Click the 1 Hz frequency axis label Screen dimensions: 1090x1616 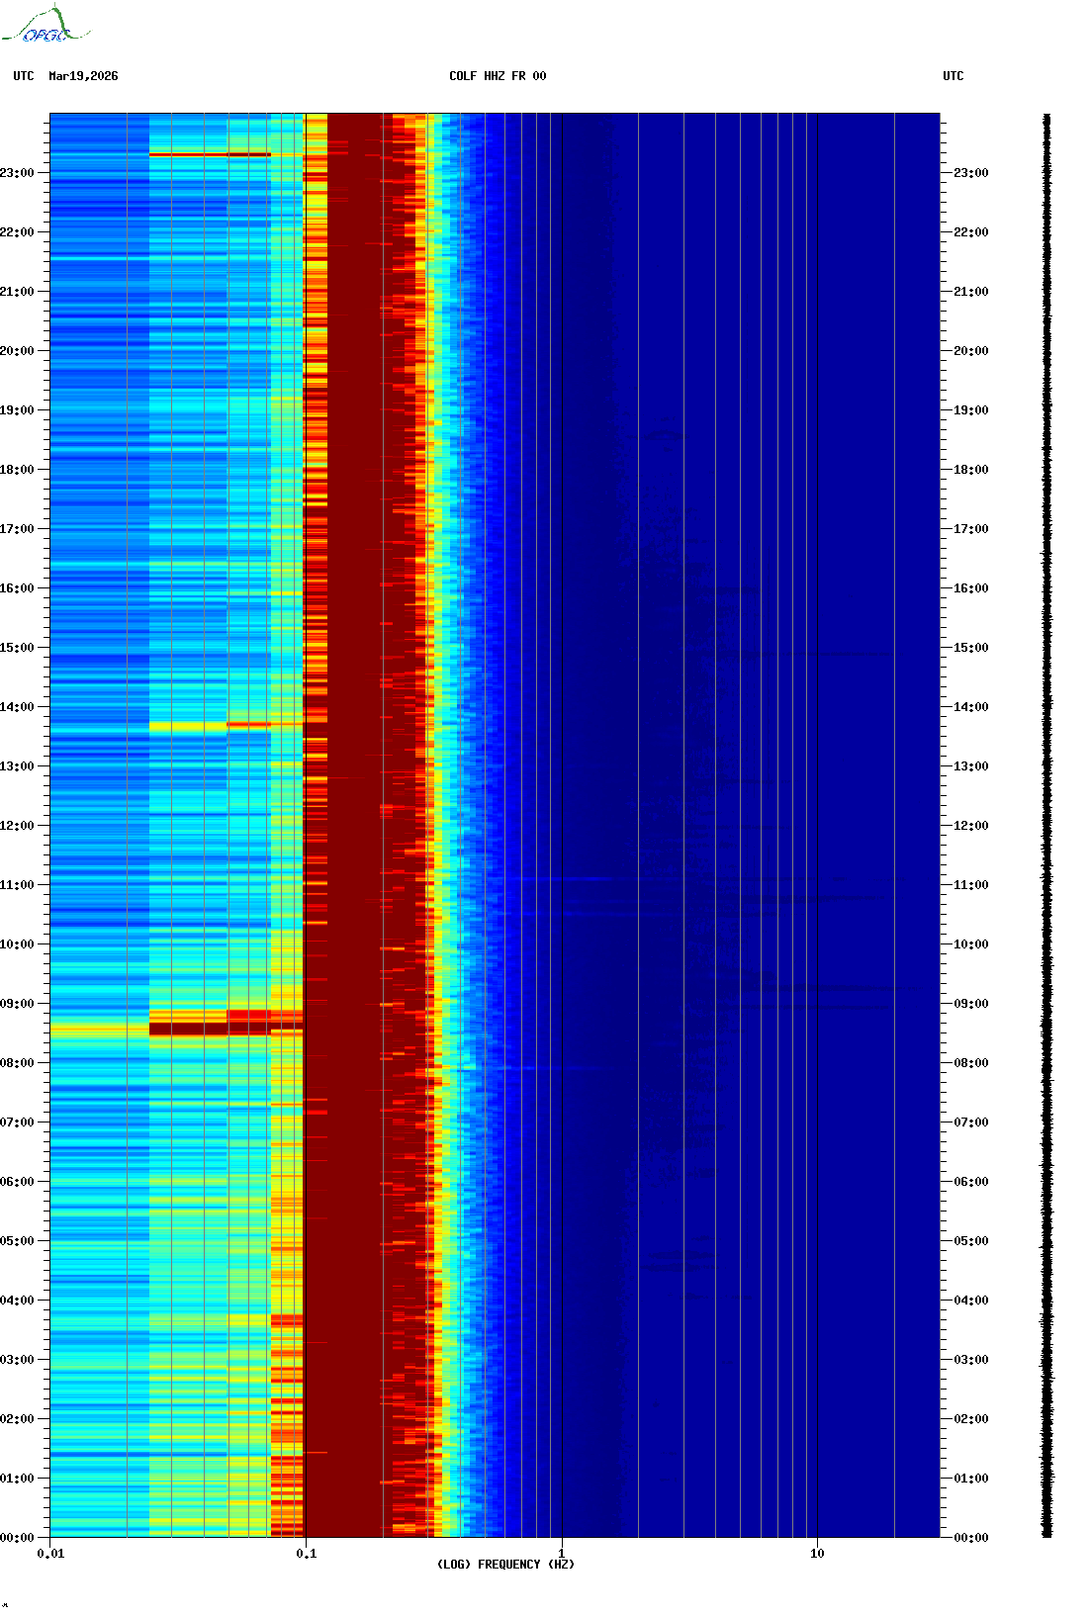(x=562, y=1554)
